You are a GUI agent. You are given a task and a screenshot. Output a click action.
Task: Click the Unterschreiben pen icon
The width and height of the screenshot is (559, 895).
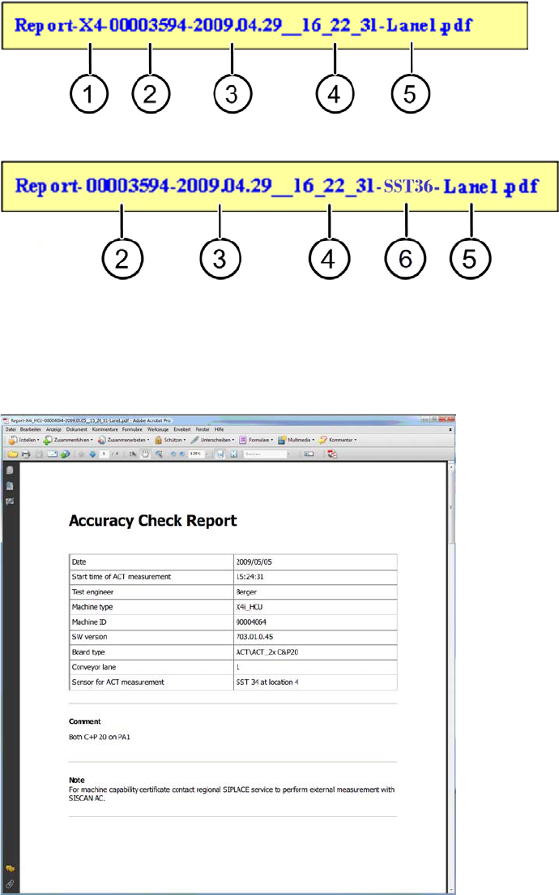[194, 440]
